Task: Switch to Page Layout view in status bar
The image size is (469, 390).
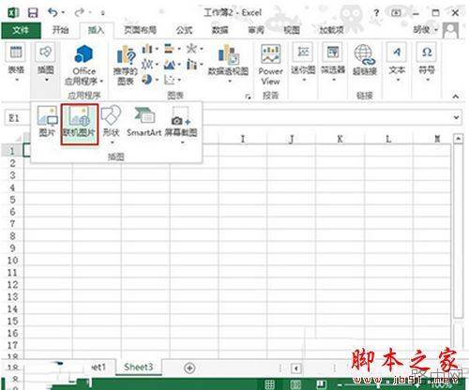Action: (x=295, y=384)
